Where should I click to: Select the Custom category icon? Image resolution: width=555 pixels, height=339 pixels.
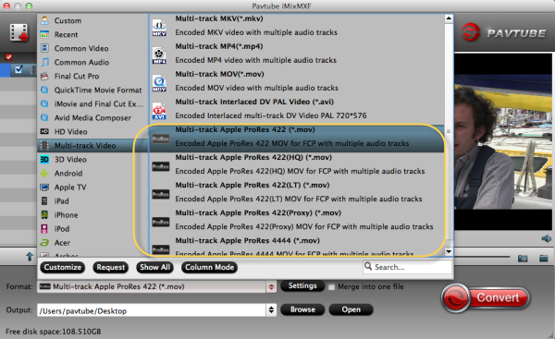(x=44, y=20)
